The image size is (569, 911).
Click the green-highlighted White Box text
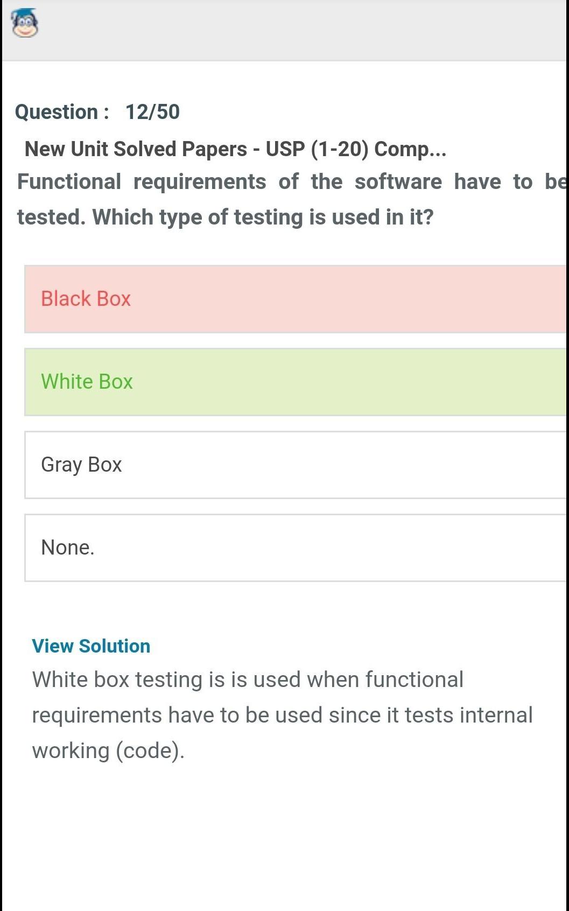coord(87,382)
